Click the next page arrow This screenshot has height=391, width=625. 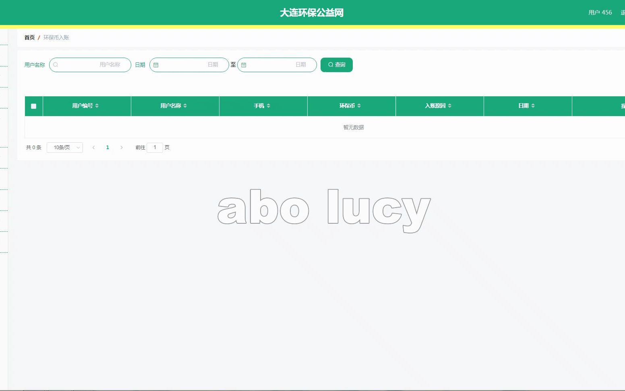122,148
